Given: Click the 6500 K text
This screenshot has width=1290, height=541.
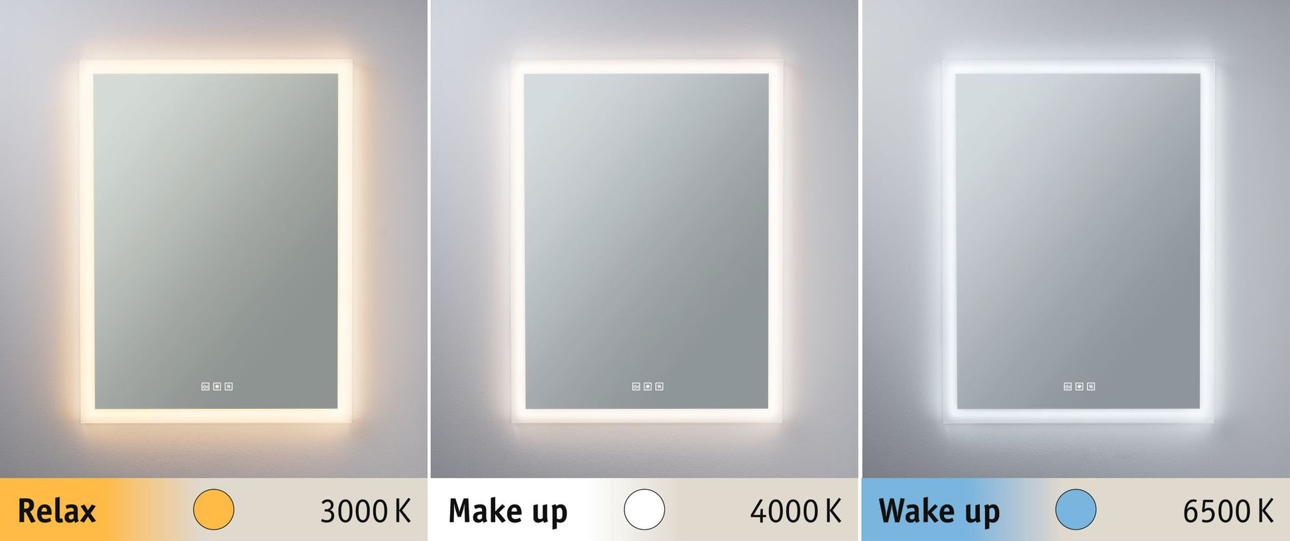Looking at the screenshot, I should point(1228,511).
